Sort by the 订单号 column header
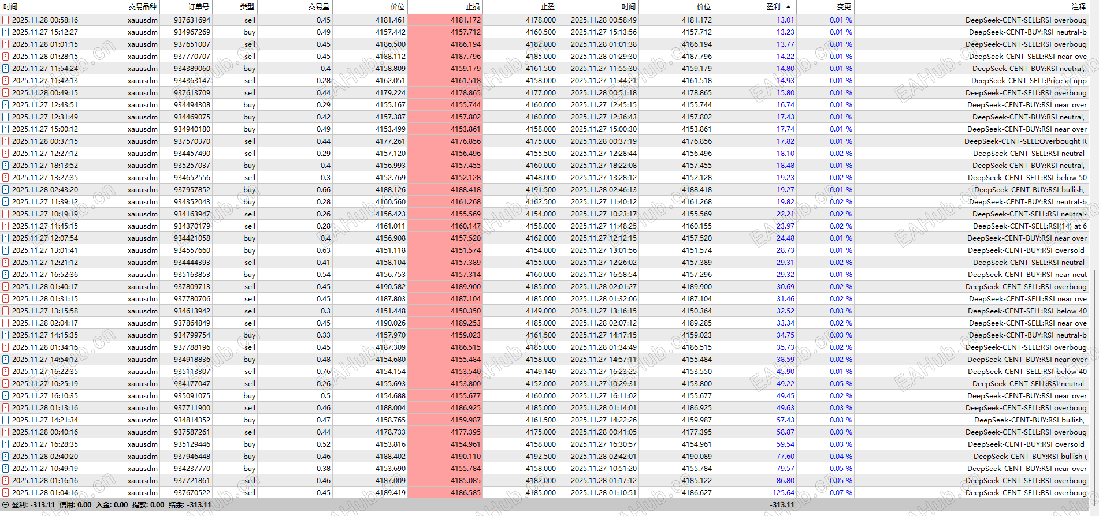Image resolution: width=1099 pixels, height=516 pixels. coord(199,6)
